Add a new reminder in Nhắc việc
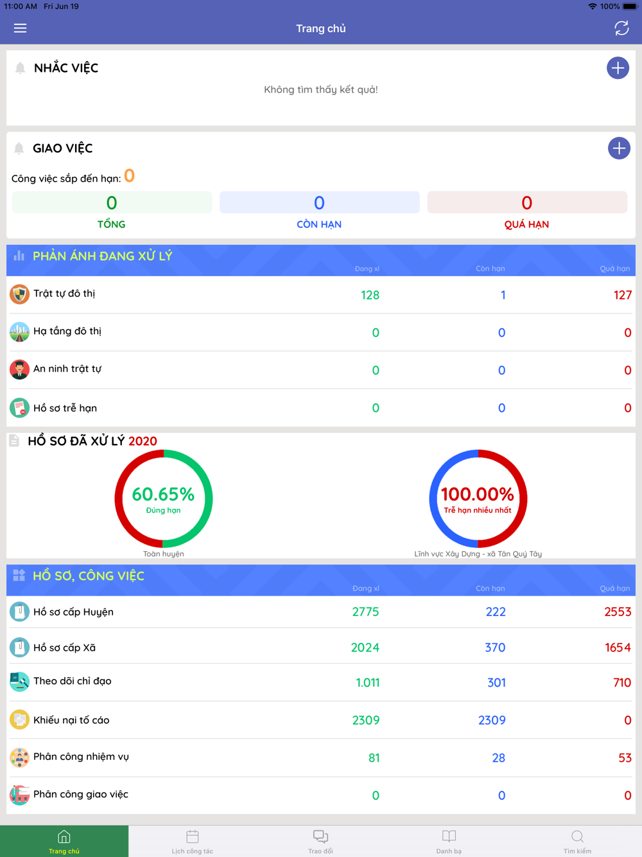 tap(618, 68)
